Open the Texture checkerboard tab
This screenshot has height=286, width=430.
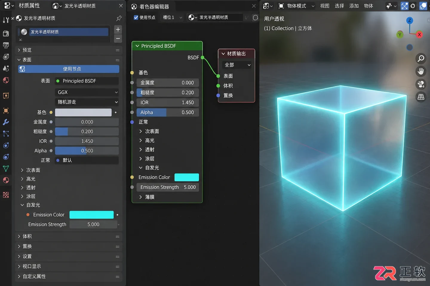click(6, 195)
